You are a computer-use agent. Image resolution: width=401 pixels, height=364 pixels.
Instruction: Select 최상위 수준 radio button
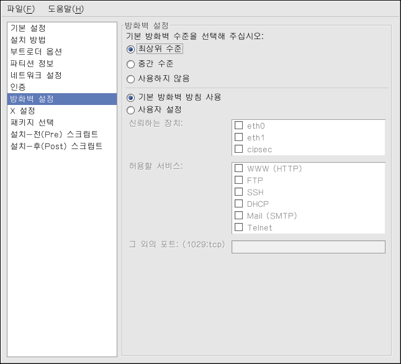point(130,48)
